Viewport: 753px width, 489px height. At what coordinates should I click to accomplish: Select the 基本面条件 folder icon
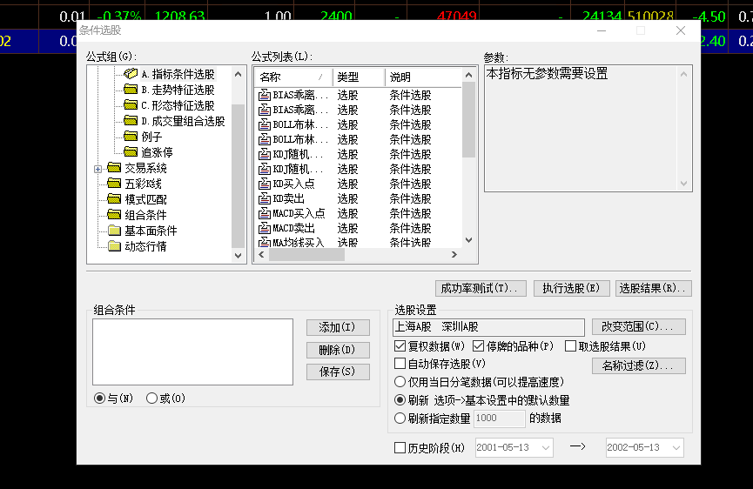click(114, 231)
